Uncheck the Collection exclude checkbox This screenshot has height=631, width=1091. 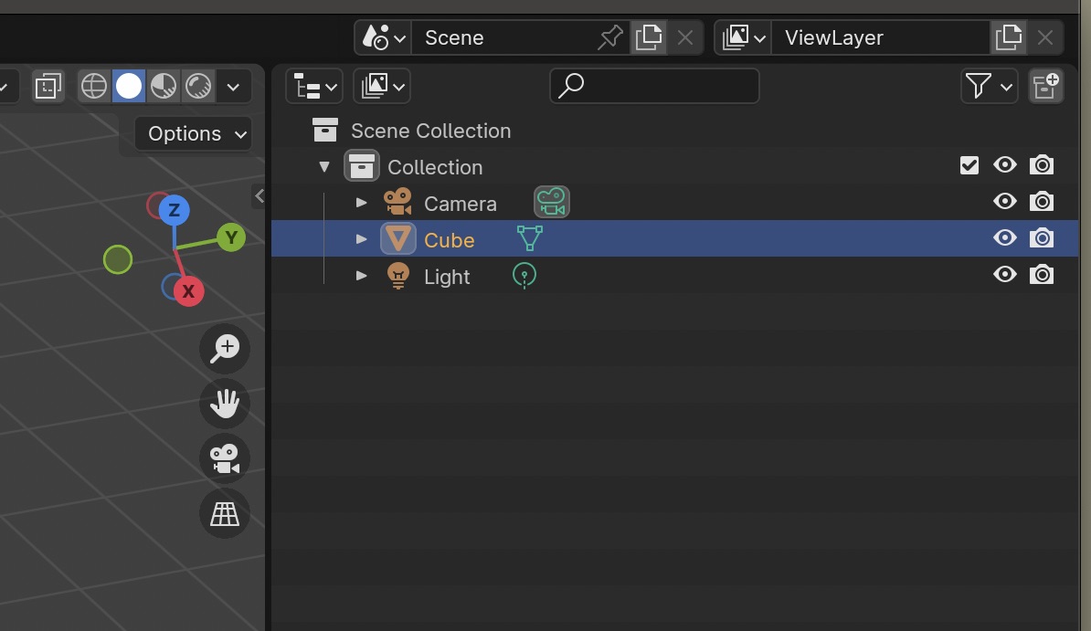coord(969,165)
